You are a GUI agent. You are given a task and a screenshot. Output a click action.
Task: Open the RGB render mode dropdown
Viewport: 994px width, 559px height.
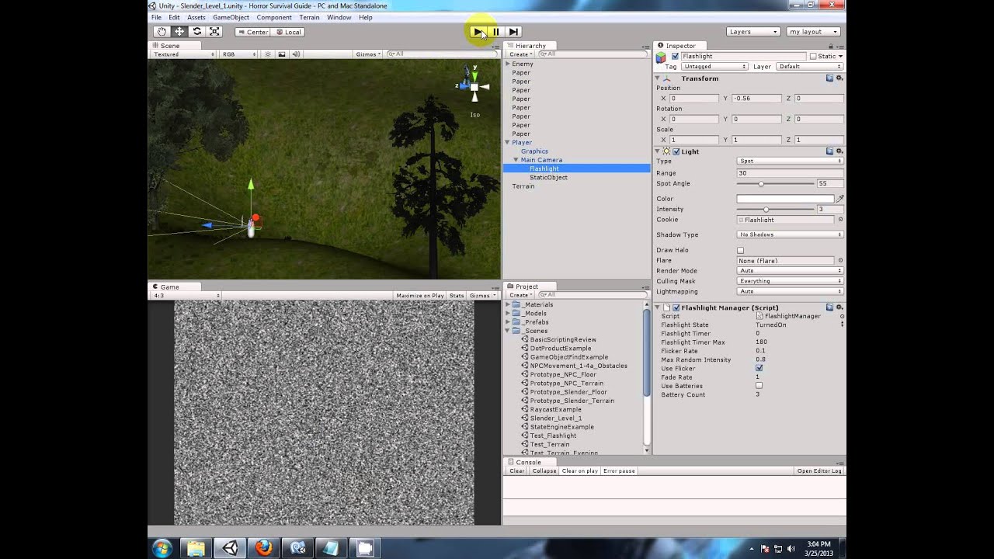pos(239,54)
